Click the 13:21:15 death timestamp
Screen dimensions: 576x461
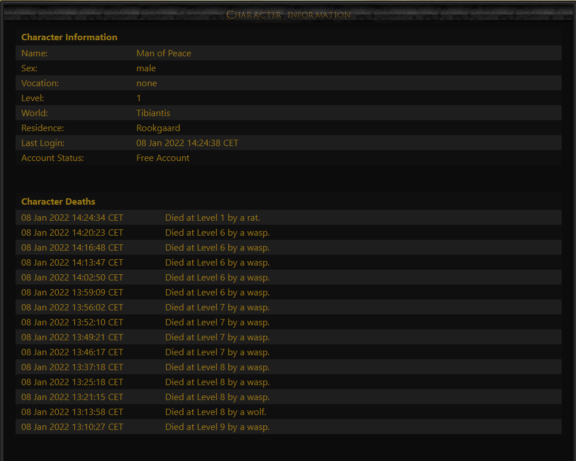72,397
